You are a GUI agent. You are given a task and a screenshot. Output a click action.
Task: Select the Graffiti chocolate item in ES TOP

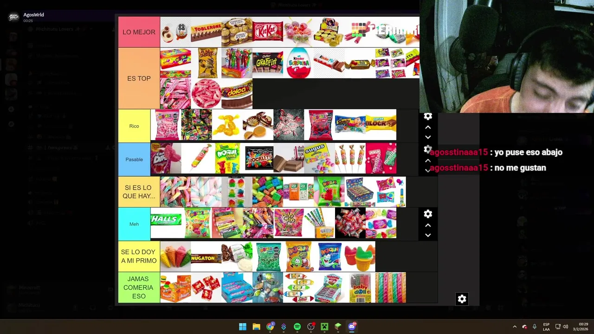[267, 63]
